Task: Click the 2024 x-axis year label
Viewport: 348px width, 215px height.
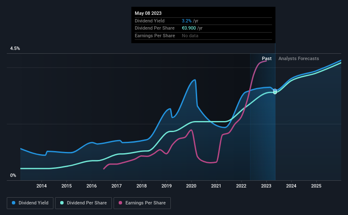Action: click(291, 186)
